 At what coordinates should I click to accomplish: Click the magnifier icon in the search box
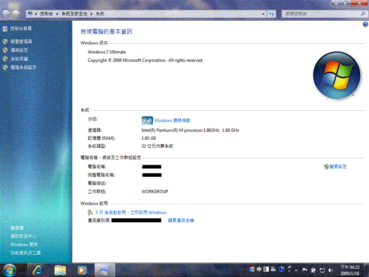[363, 14]
